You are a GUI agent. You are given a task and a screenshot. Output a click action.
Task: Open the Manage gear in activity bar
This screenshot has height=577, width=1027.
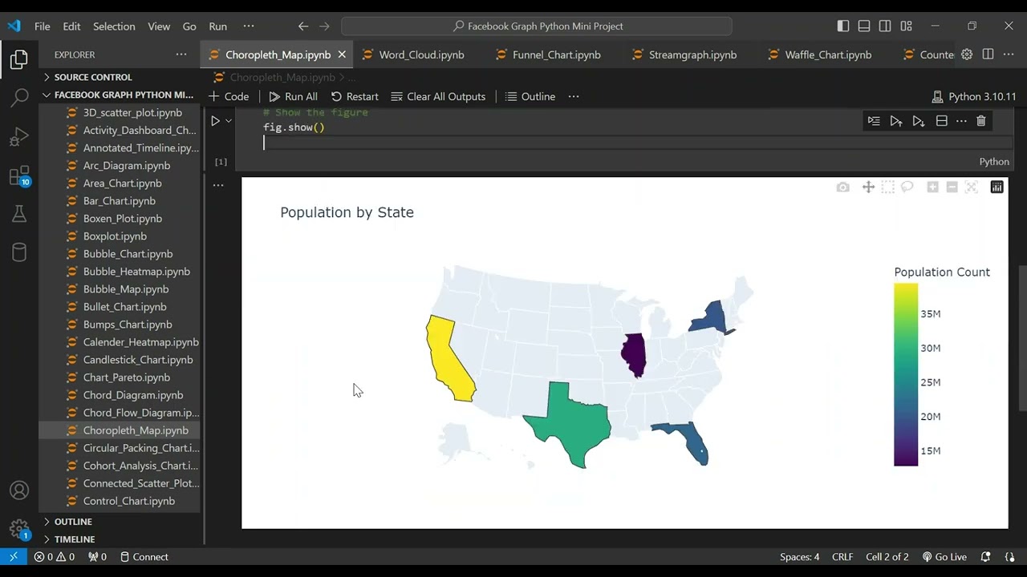19,529
